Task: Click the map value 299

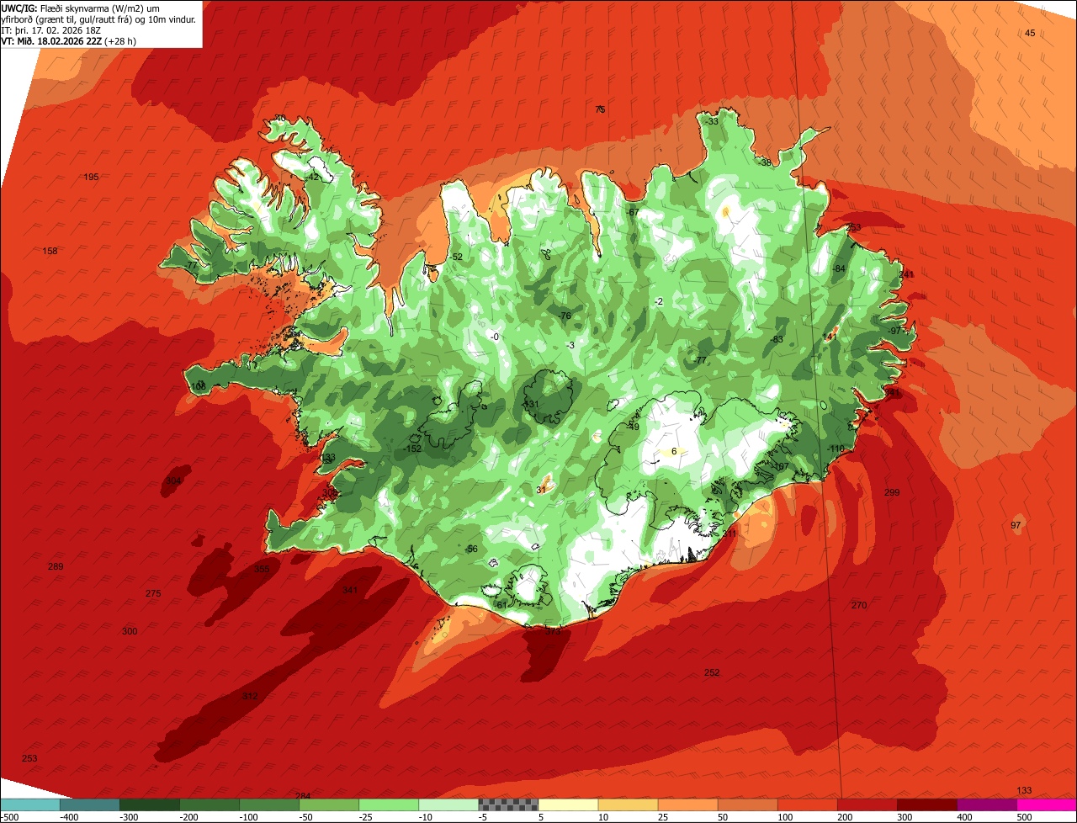Action: point(892,492)
